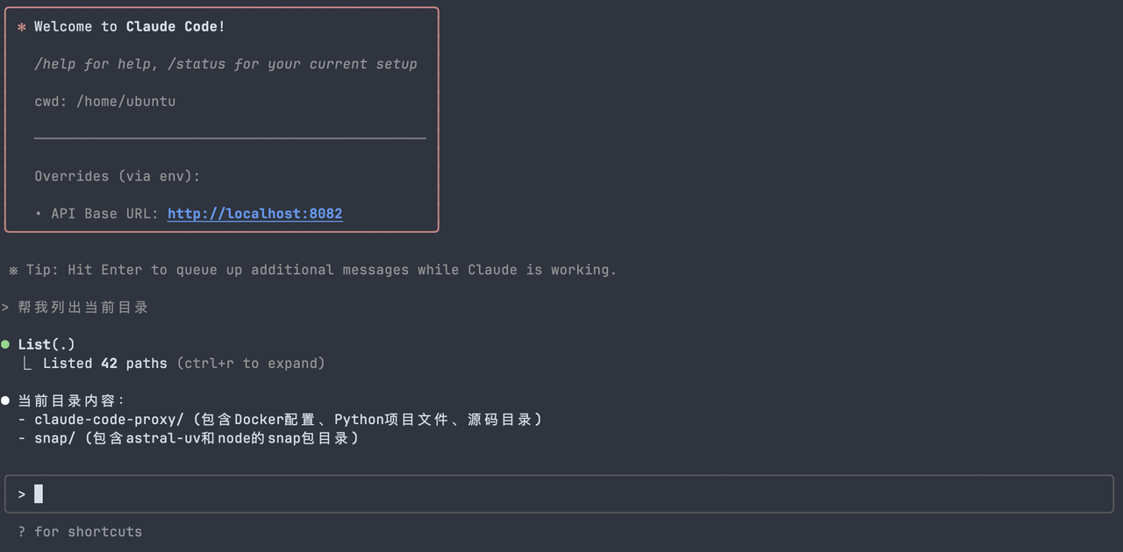Screen dimensions: 1123x552
Task: Click the white dot beside 当前目录内容
Action: click(x=5, y=400)
